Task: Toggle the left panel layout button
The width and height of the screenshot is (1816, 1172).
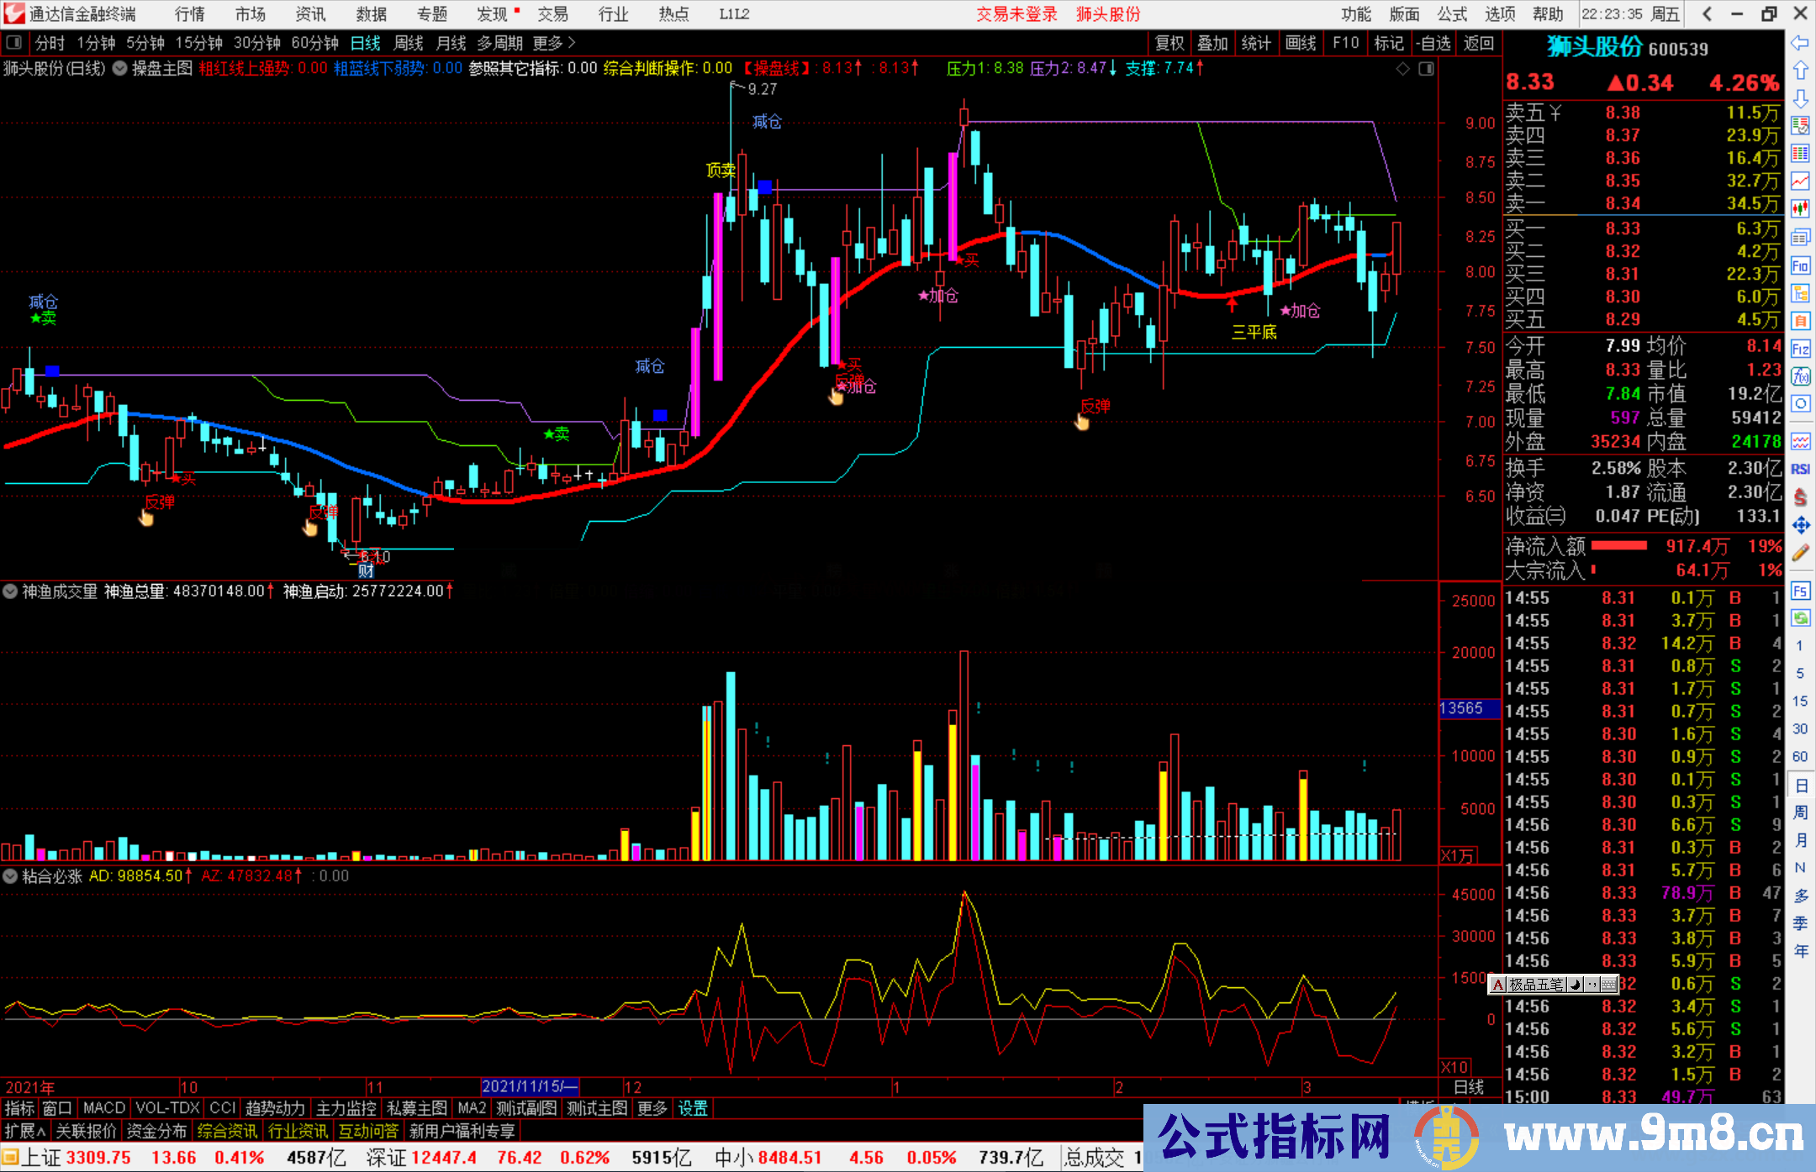Action: (13, 43)
